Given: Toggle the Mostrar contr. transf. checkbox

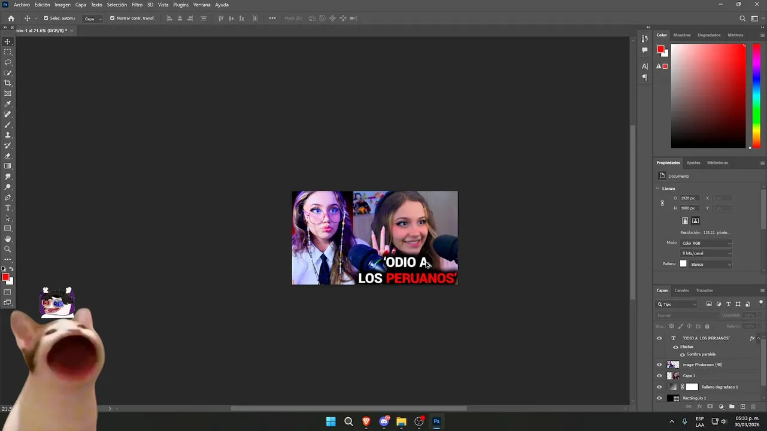Looking at the screenshot, I should click(x=112, y=19).
